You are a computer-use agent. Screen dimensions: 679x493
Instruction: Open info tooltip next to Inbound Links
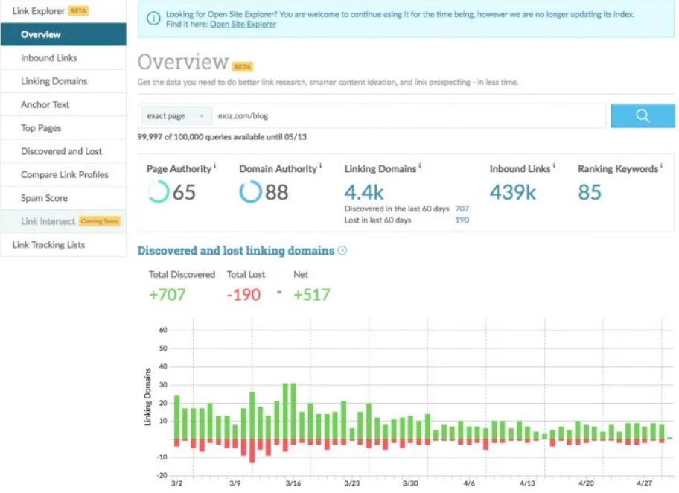point(554,165)
